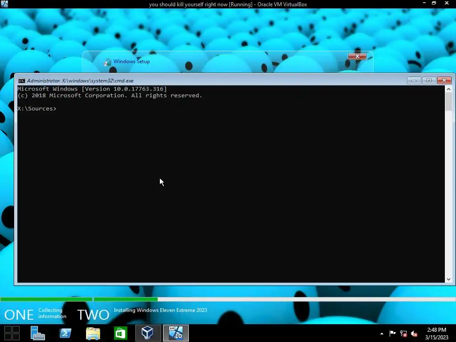Open the green Store app icon
Image resolution: width=456 pixels, height=342 pixels.
click(x=120, y=333)
